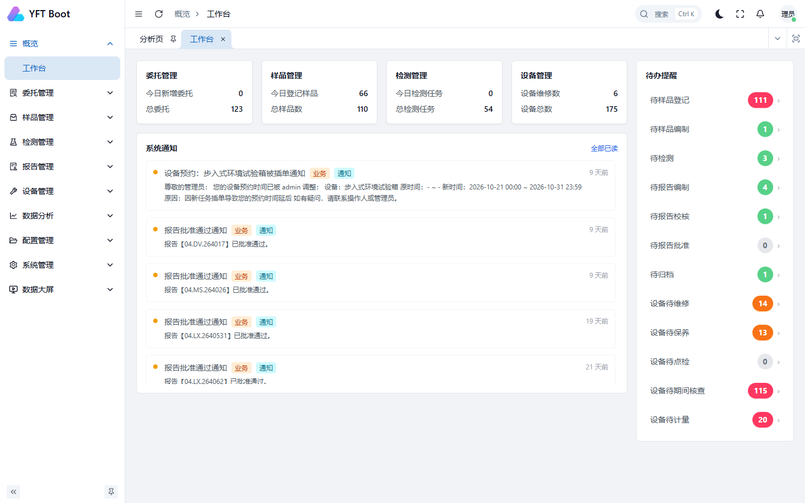Click arrow next to 待归档
The height and width of the screenshot is (503, 805).
pyautogui.click(x=779, y=275)
